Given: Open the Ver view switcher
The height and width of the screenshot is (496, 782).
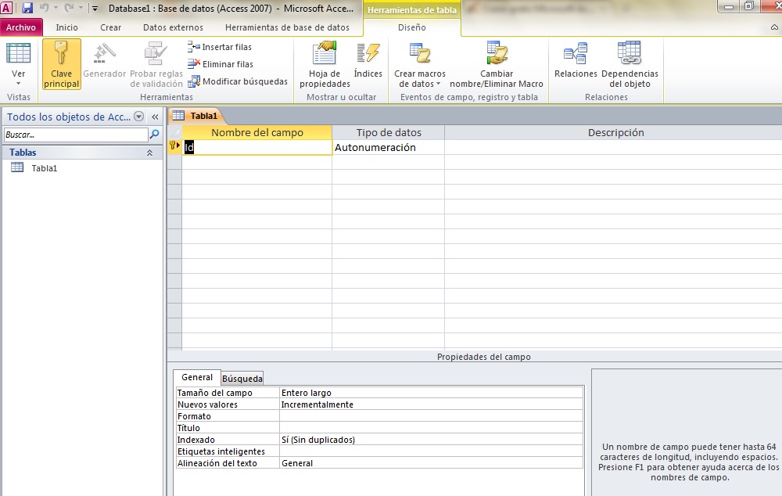Looking at the screenshot, I should 19,65.
